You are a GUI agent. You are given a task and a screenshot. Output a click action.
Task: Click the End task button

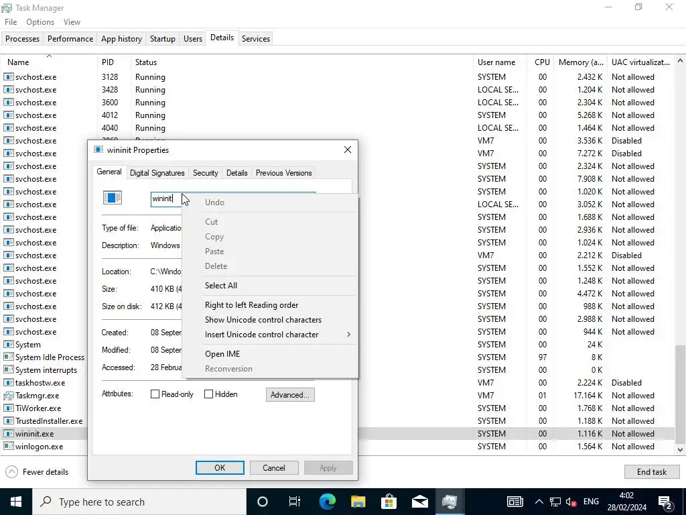(651, 471)
